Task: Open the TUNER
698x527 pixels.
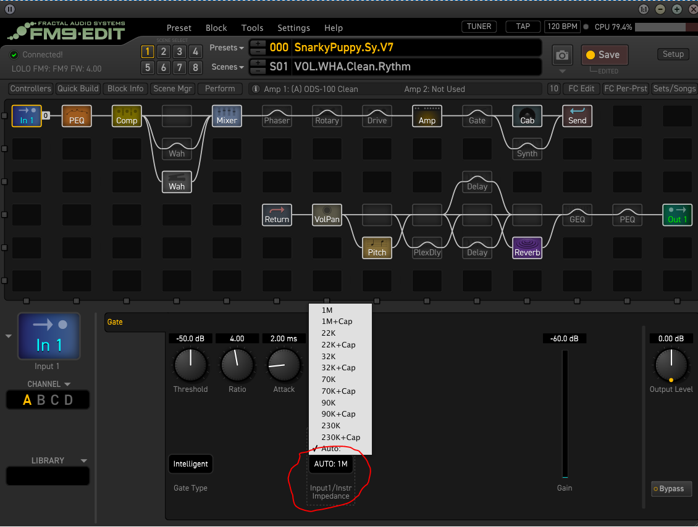Action: click(479, 27)
